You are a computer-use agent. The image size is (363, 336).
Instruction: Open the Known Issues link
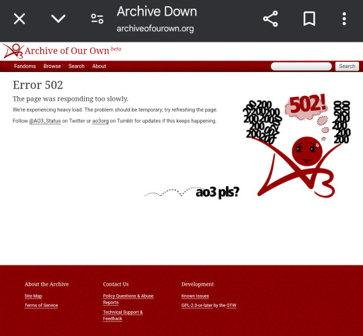pos(195,296)
